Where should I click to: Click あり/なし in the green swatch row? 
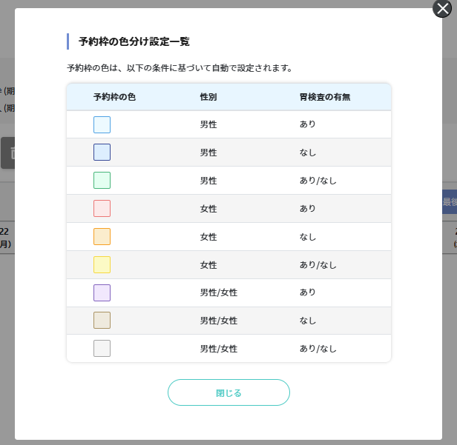(x=318, y=181)
